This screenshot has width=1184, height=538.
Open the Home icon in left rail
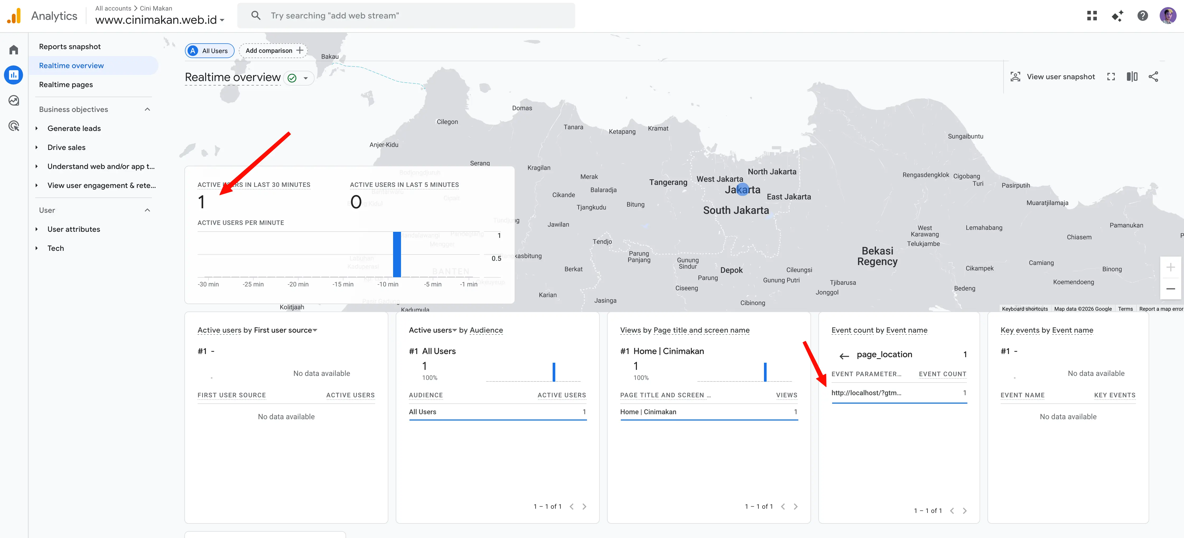tap(14, 50)
